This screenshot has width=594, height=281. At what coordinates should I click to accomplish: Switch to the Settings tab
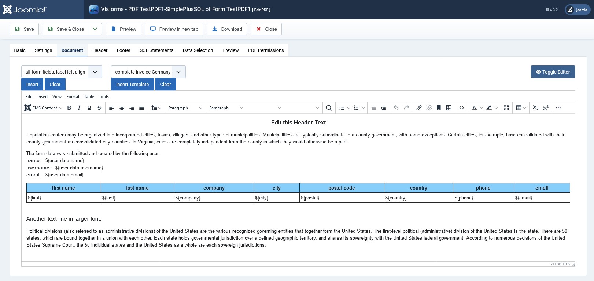pos(44,50)
